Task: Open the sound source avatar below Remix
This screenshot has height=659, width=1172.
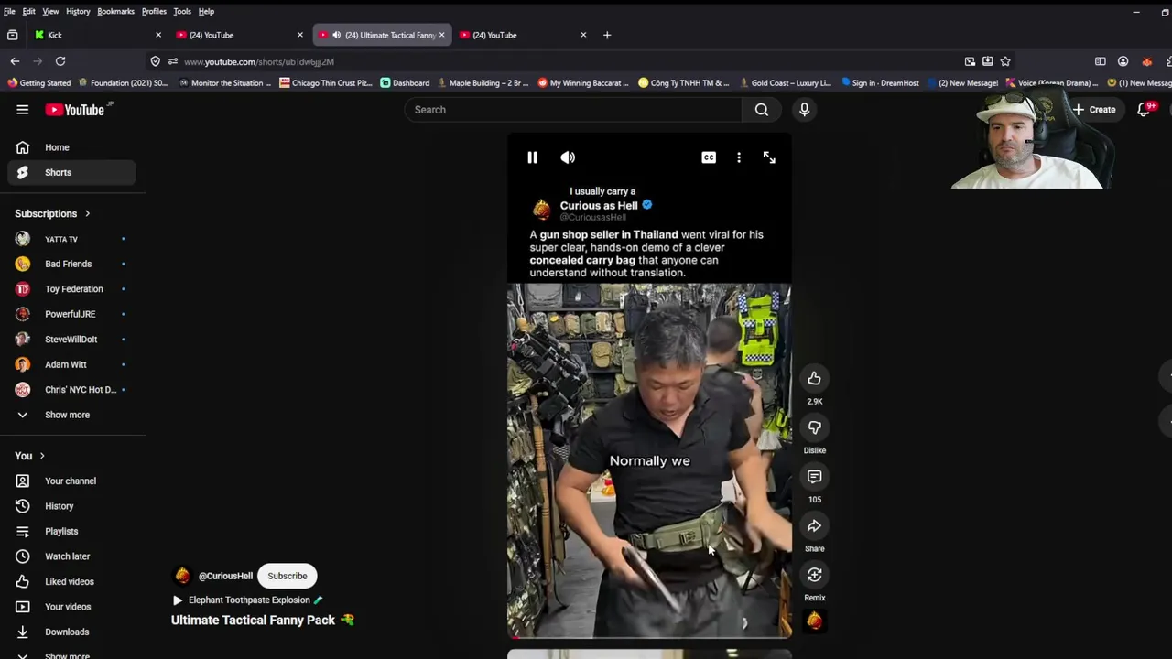Action: click(x=814, y=621)
